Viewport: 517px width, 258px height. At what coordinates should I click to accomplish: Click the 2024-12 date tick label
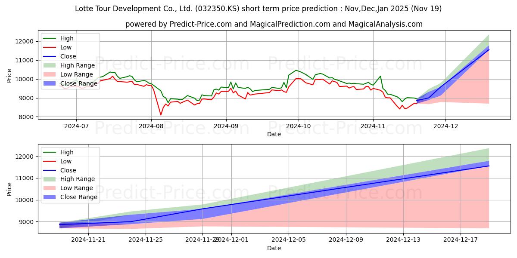[445, 126]
